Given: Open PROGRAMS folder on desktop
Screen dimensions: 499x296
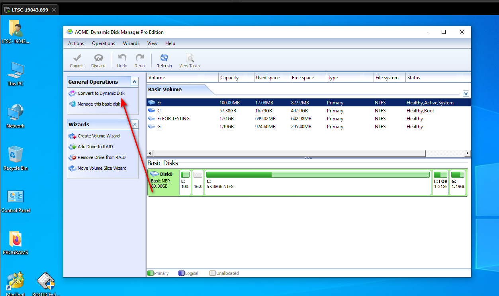Looking at the screenshot, I should pos(16,243).
